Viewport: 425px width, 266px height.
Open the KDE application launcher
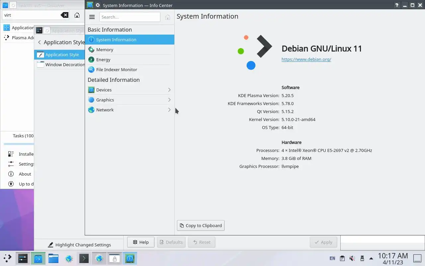7,258
